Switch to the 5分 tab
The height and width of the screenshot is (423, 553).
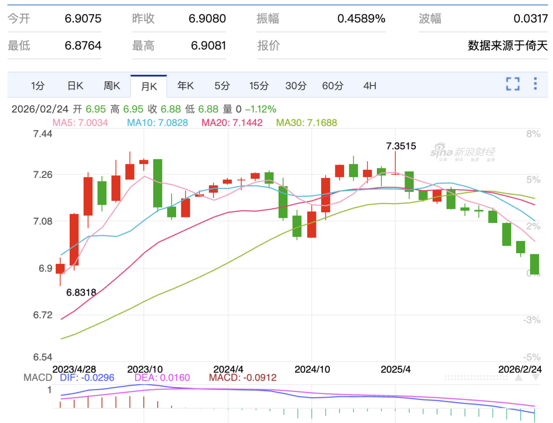pos(222,85)
